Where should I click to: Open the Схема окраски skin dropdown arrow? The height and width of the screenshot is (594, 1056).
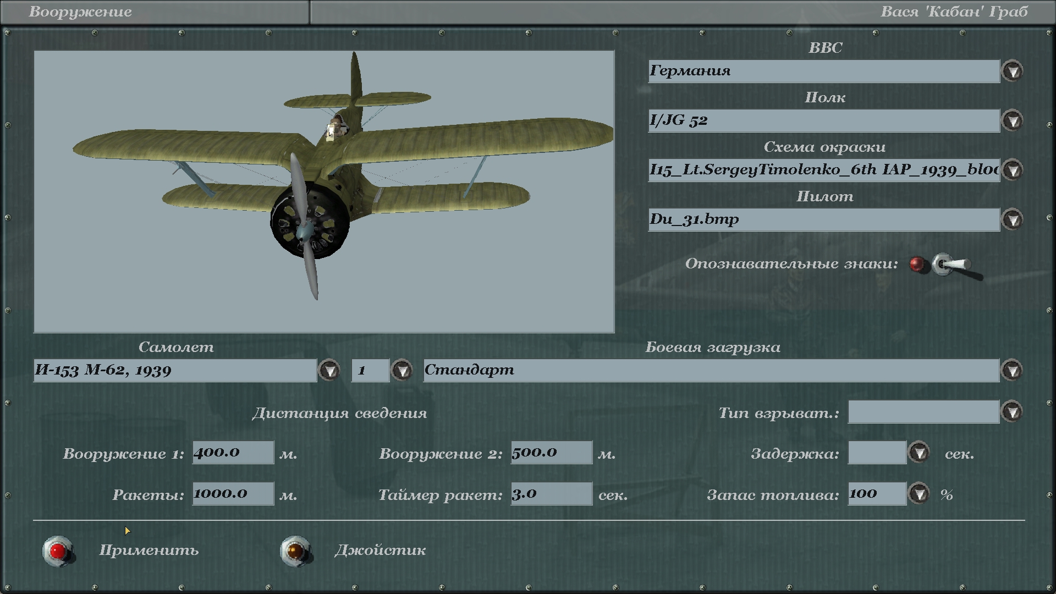[1012, 170]
